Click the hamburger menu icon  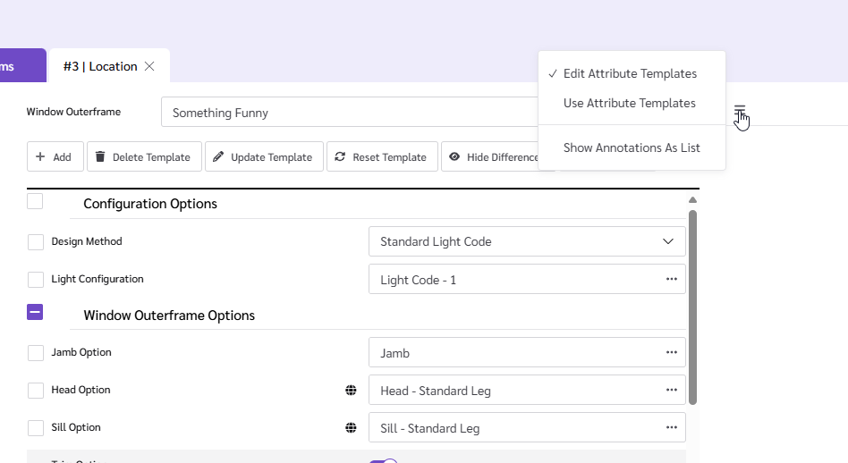click(x=740, y=111)
